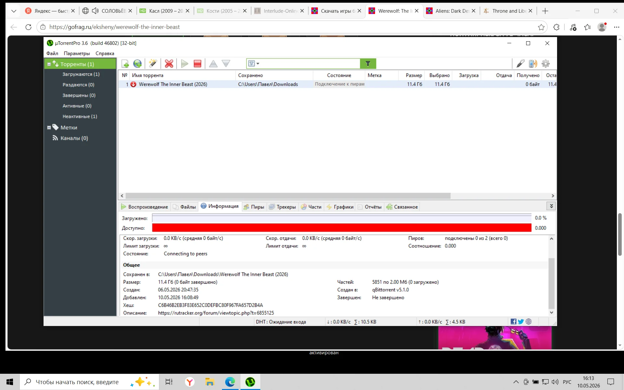Collapse the detailed info pane with the double-arrow button
Image resolution: width=624 pixels, height=390 pixels.
click(551, 206)
